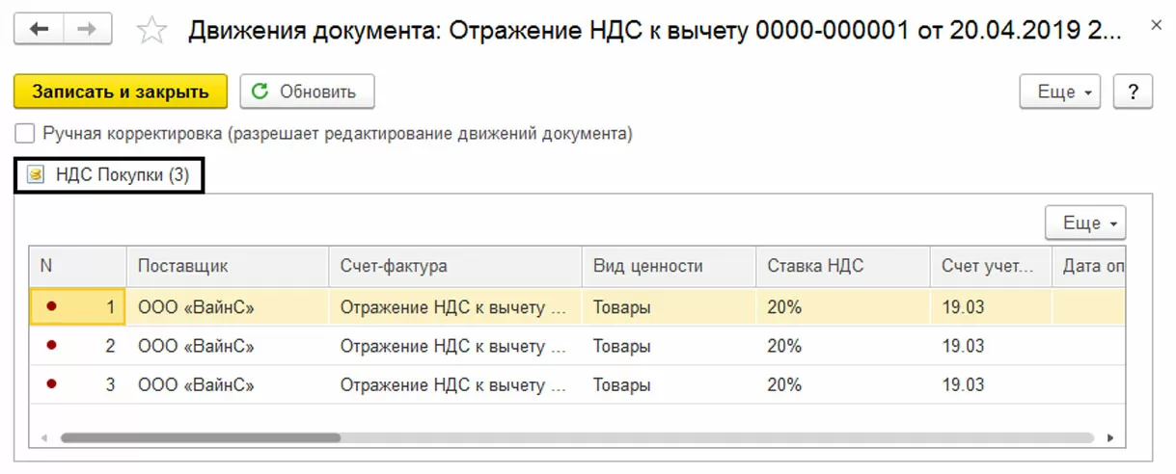Click the Поставщик column header

pyautogui.click(x=183, y=266)
